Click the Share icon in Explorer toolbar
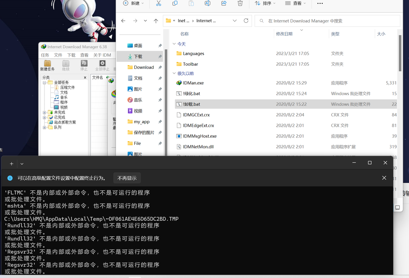The image size is (409, 278). click(x=224, y=3)
